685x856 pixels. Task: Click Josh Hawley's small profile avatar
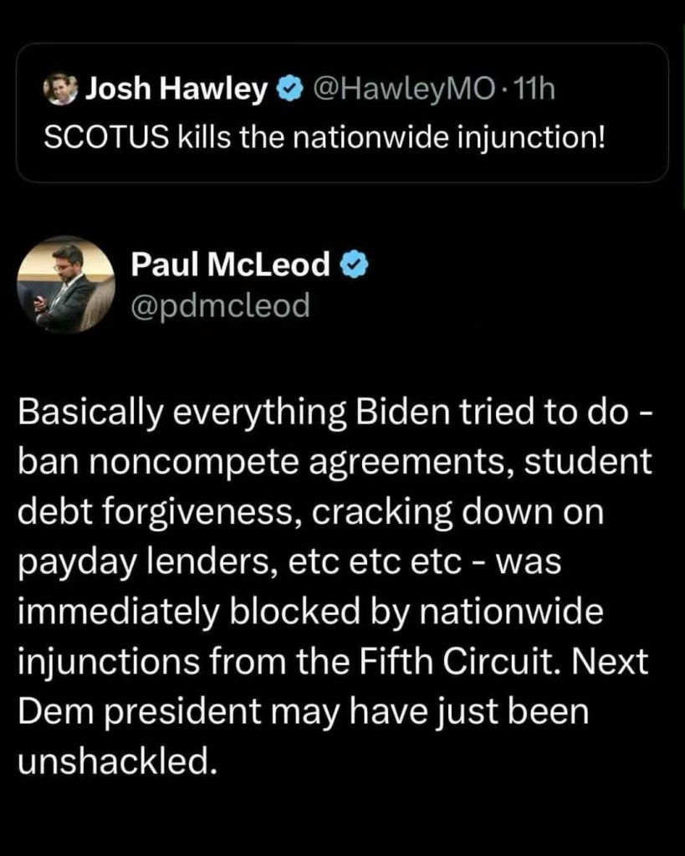coord(60,88)
